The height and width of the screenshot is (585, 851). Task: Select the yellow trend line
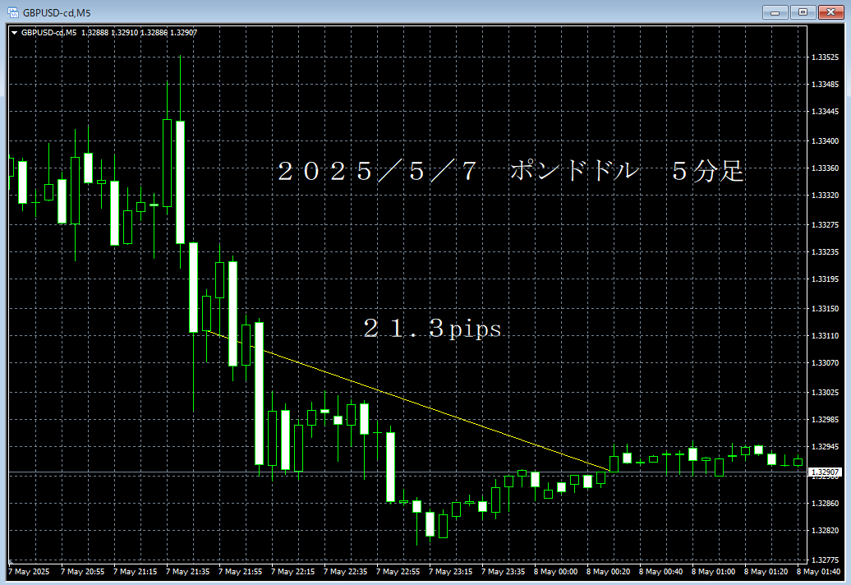[x=407, y=400]
